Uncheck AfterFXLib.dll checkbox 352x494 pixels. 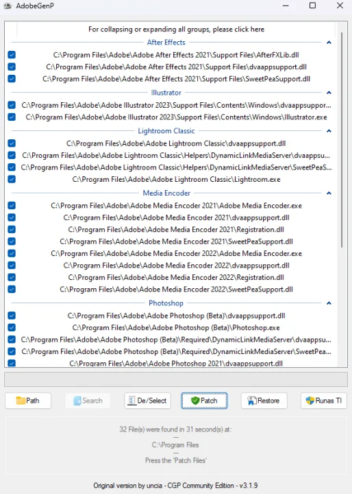(x=12, y=55)
